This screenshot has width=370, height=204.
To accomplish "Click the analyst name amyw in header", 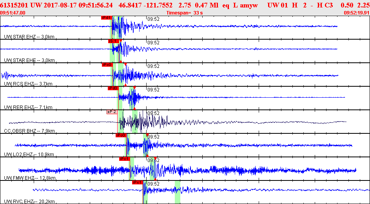I will tap(249, 5).
